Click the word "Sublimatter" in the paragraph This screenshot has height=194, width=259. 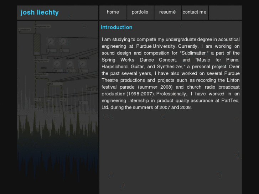(x=193, y=53)
